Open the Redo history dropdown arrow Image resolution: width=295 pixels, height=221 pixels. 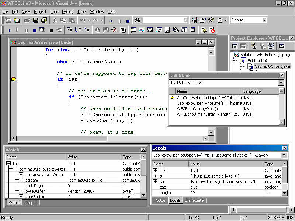click(101, 20)
